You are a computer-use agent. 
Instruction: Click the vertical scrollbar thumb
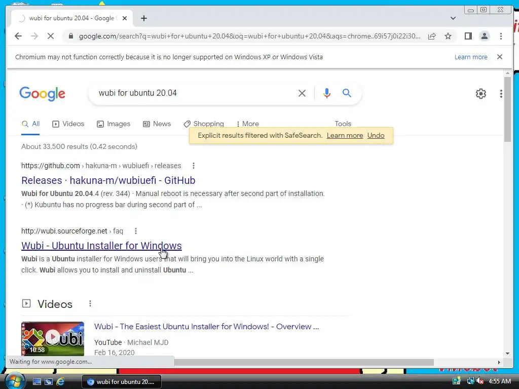tap(507, 109)
